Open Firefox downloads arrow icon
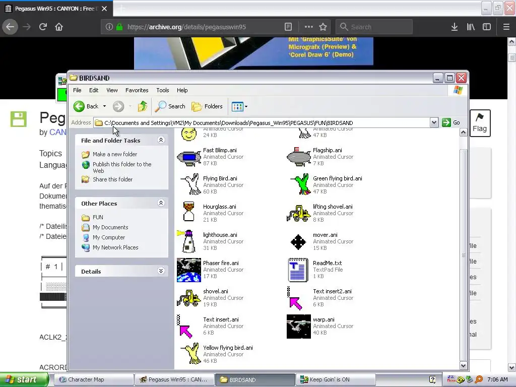This screenshot has width=516, height=387. coord(455,27)
